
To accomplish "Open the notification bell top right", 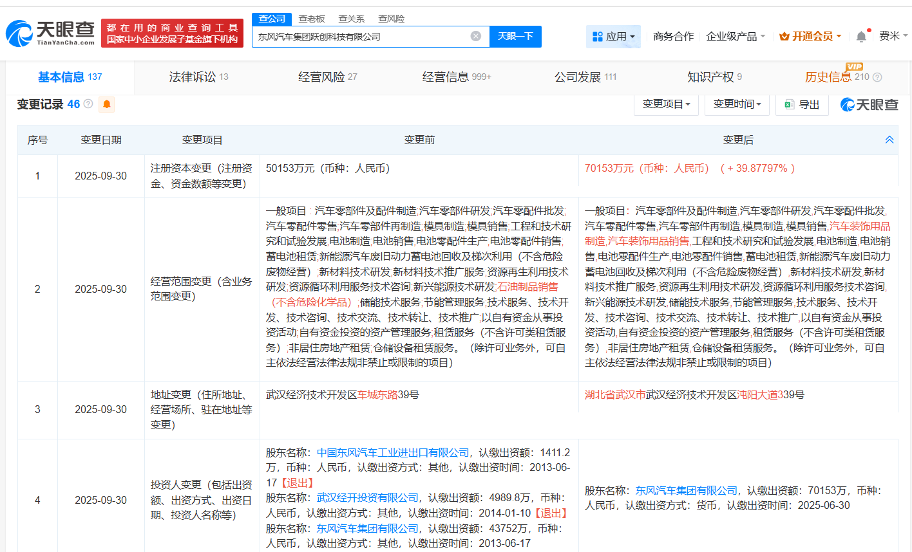I will (x=861, y=37).
